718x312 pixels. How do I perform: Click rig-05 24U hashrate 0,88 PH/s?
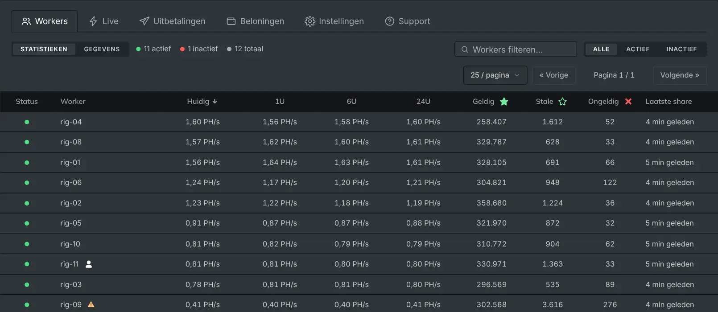[423, 223]
